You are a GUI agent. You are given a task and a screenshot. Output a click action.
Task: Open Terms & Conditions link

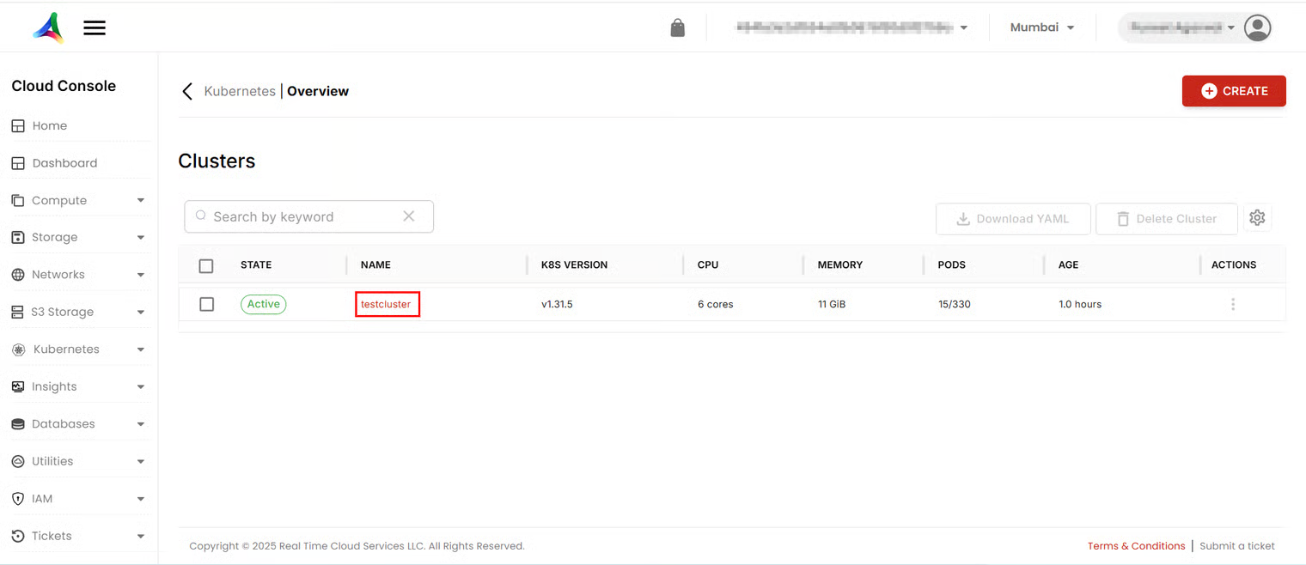coord(1136,546)
